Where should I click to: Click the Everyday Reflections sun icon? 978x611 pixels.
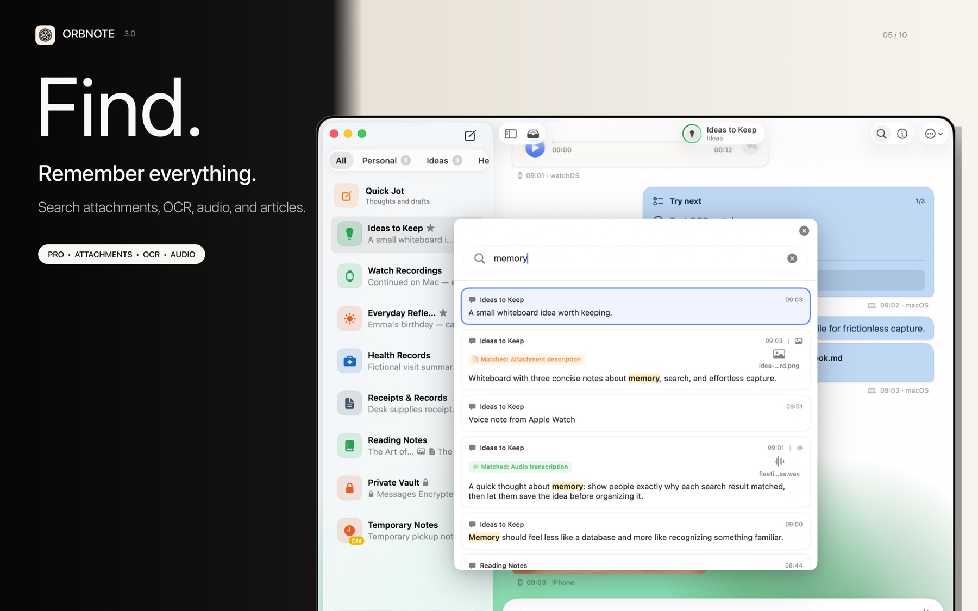coord(349,319)
